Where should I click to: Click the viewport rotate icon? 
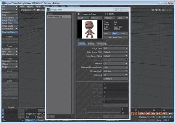(160, 10)
